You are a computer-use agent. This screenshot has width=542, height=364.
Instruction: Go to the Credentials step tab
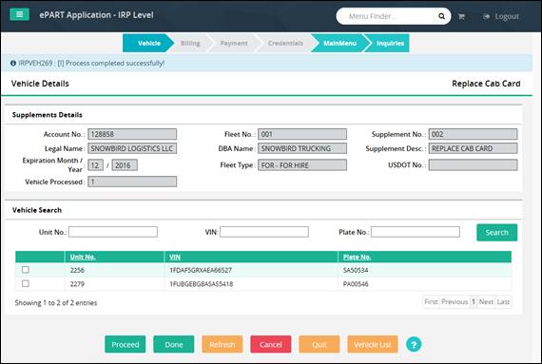point(285,43)
